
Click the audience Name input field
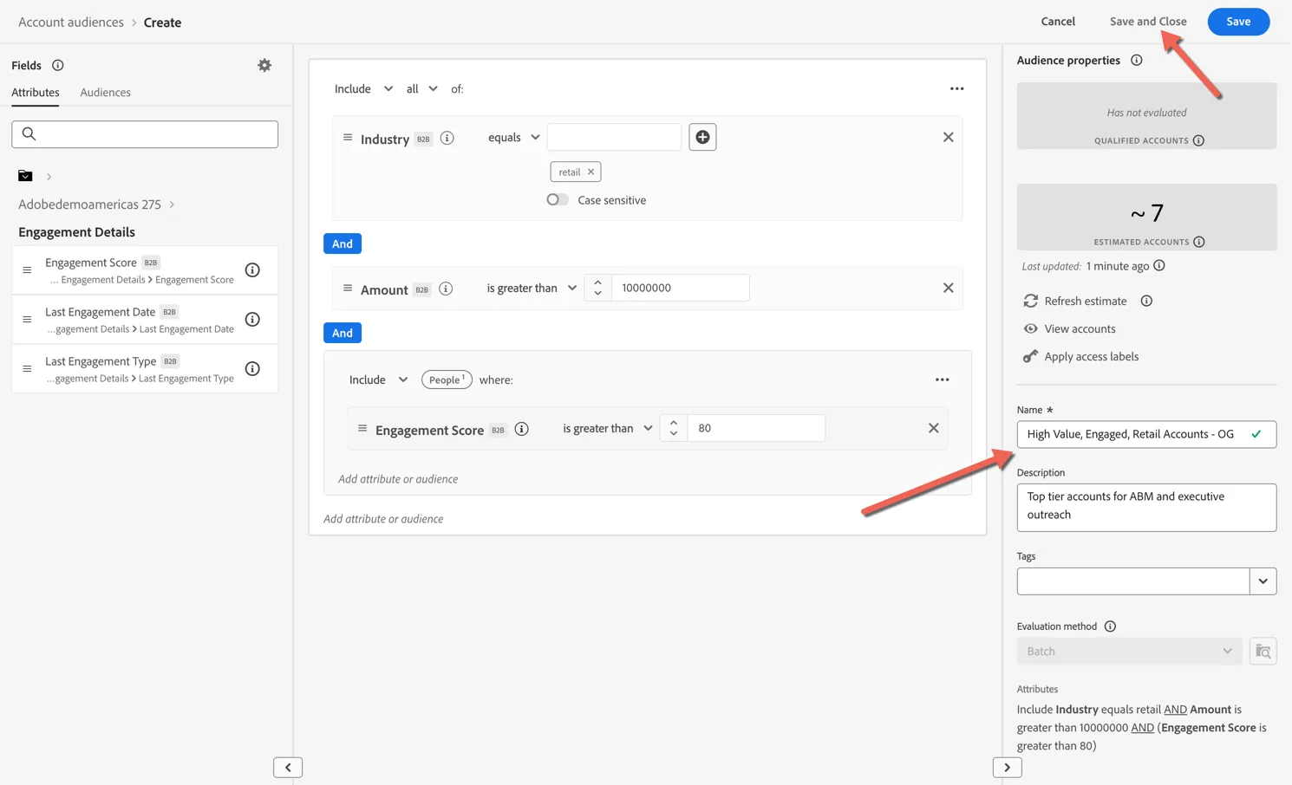click(x=1146, y=433)
